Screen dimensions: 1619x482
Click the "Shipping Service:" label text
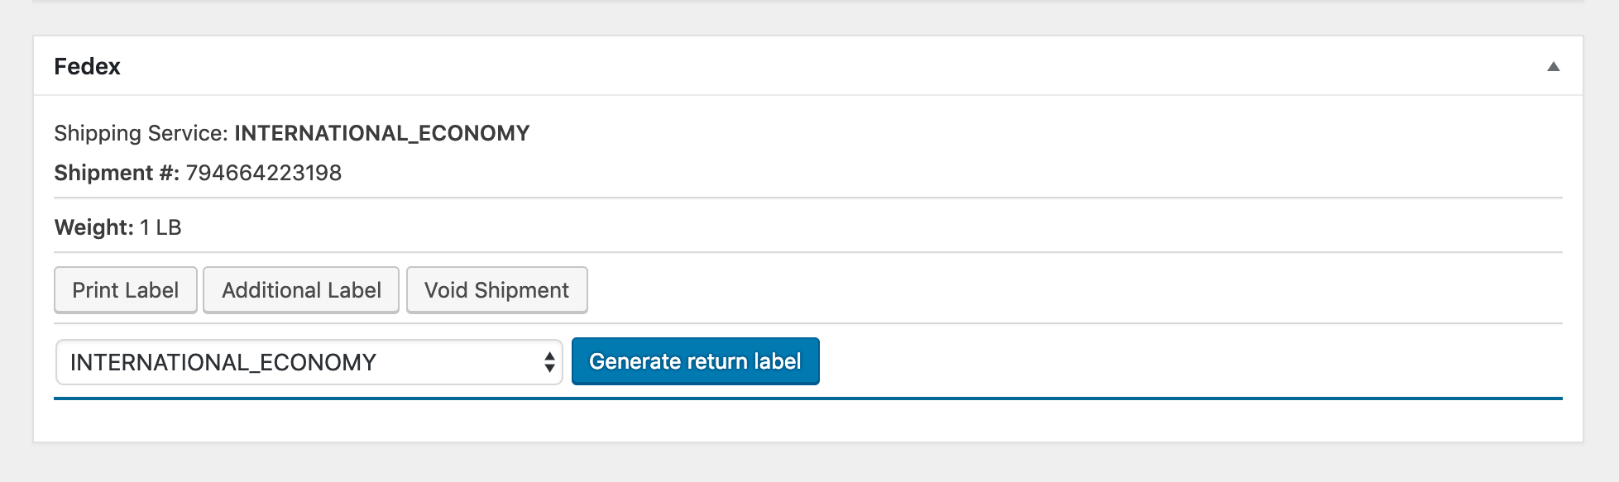(x=141, y=133)
